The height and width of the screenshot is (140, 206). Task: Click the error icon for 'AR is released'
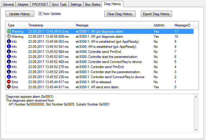(9, 82)
